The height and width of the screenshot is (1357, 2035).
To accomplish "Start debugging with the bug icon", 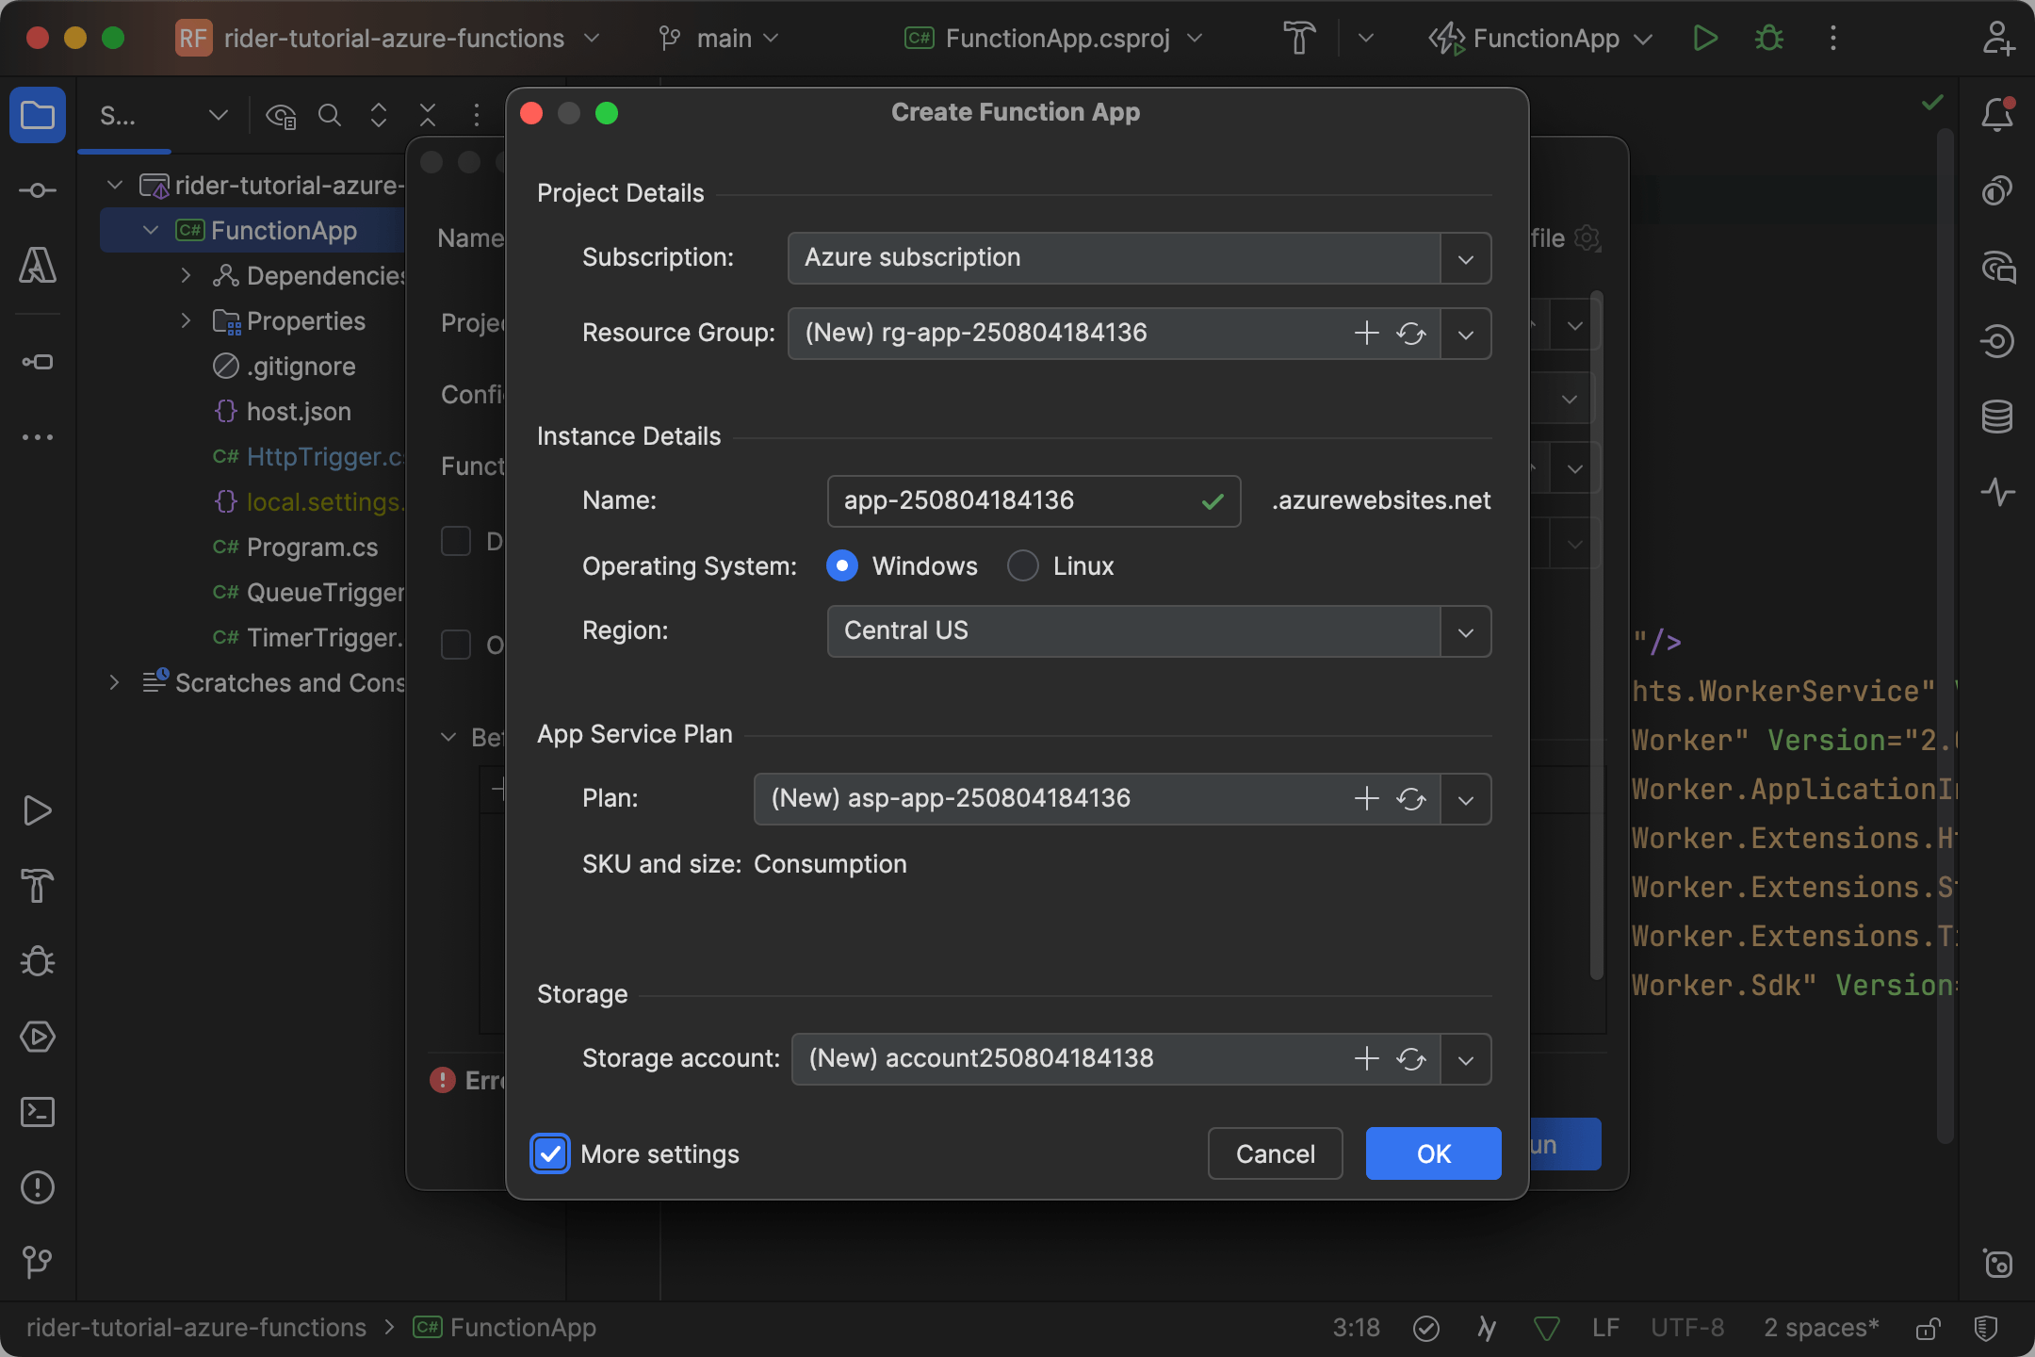I will tap(1768, 38).
